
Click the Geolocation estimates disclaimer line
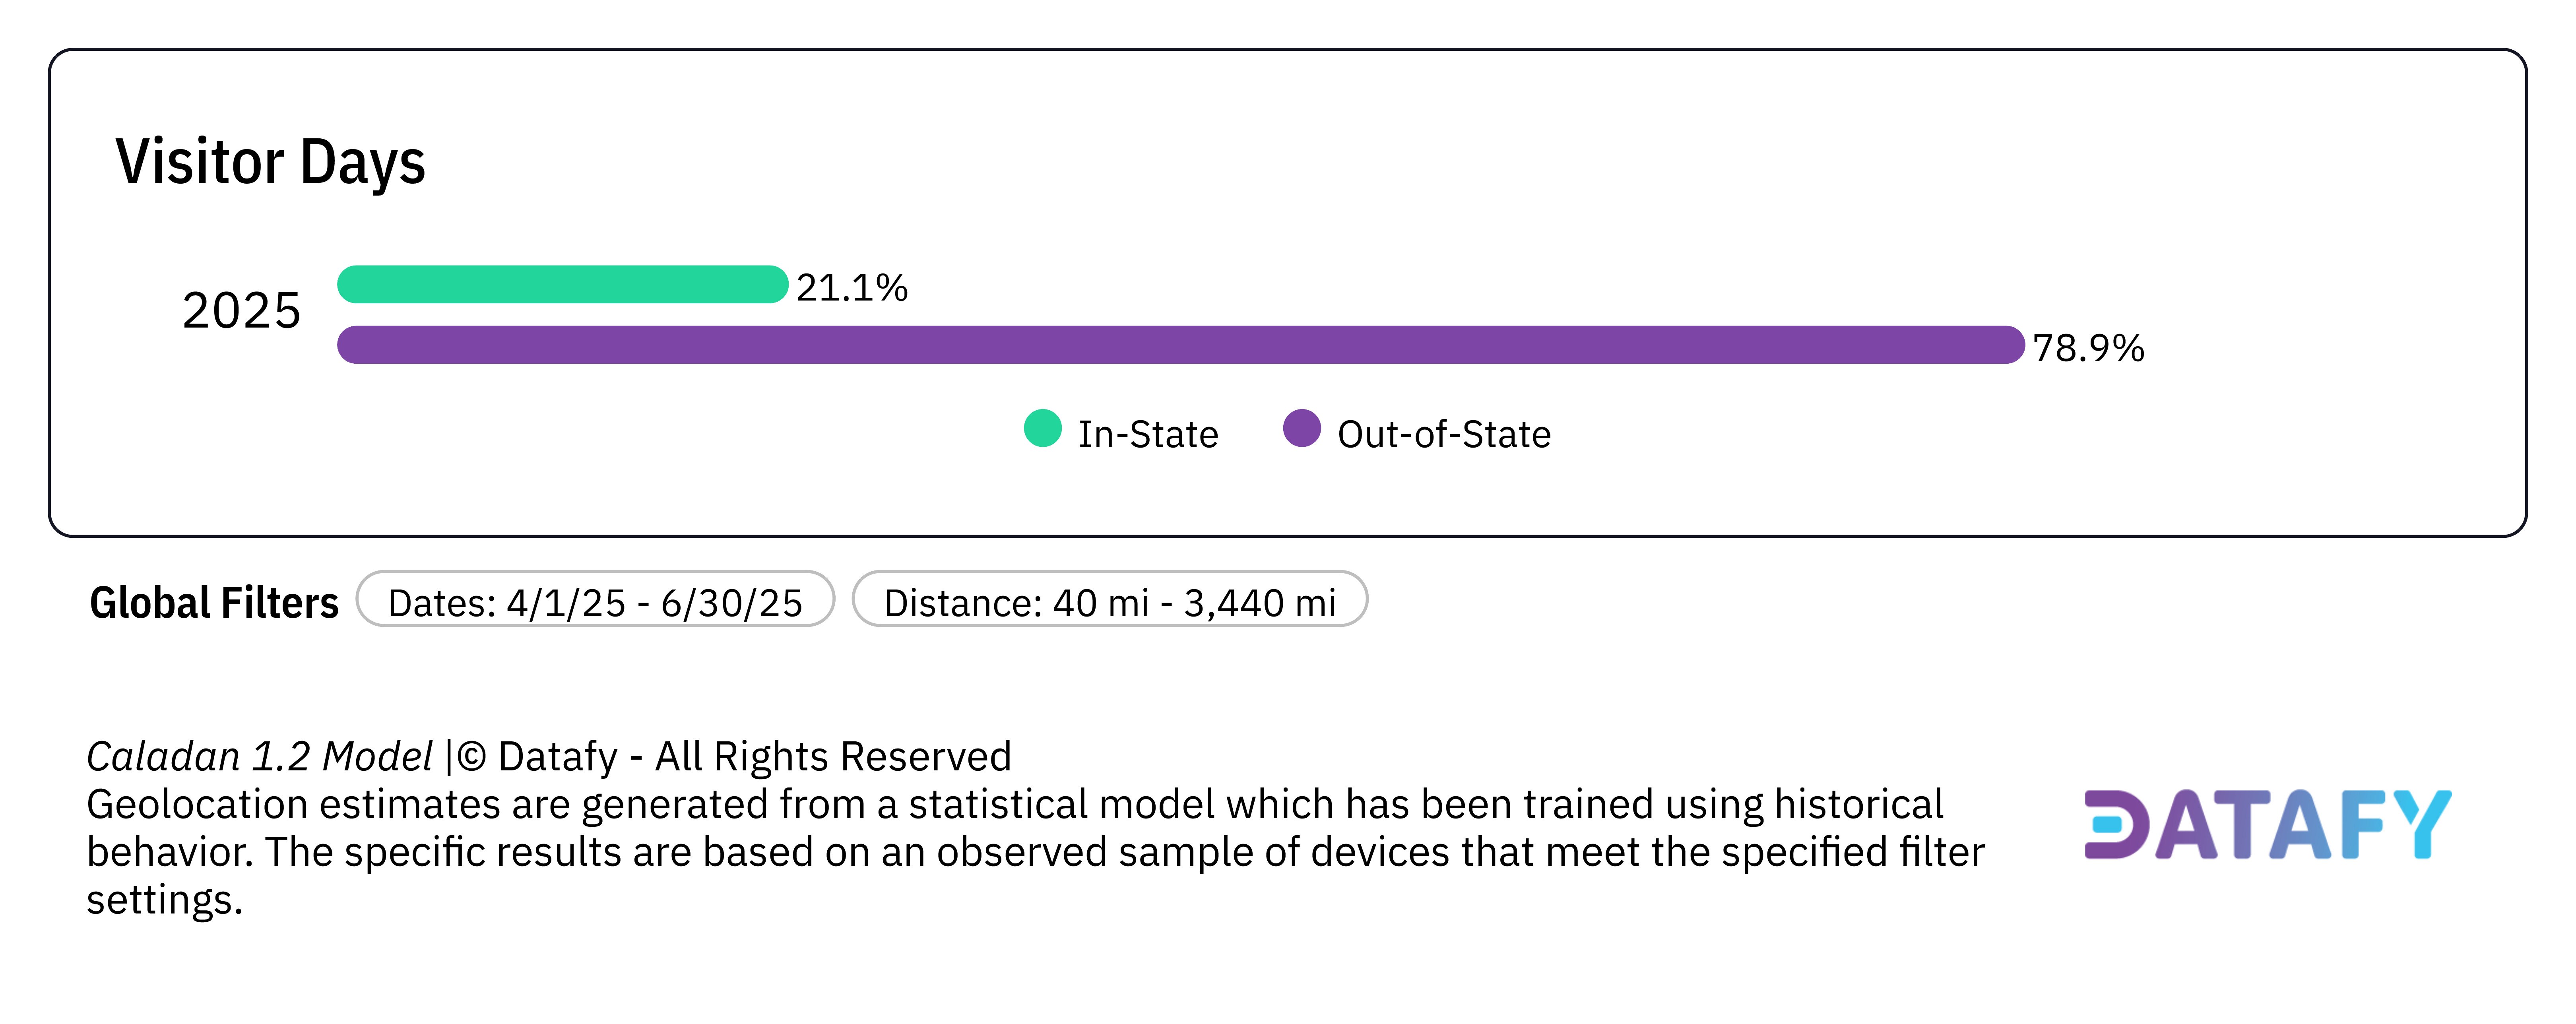1015,805
